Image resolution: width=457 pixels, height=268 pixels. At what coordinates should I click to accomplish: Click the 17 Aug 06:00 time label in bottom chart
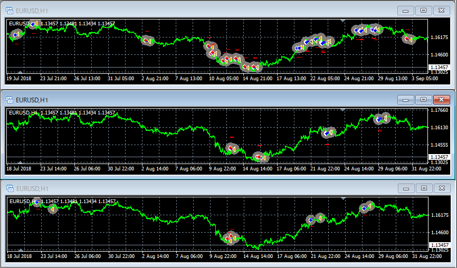pyautogui.click(x=292, y=256)
